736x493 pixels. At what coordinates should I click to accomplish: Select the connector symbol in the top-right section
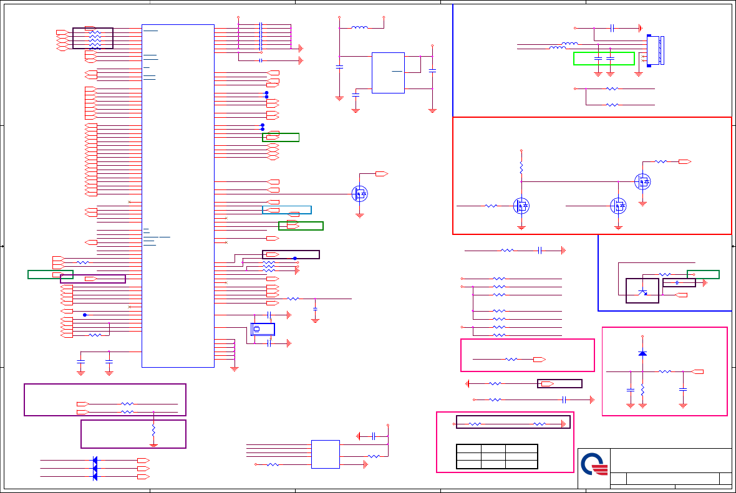pyautogui.click(x=656, y=50)
